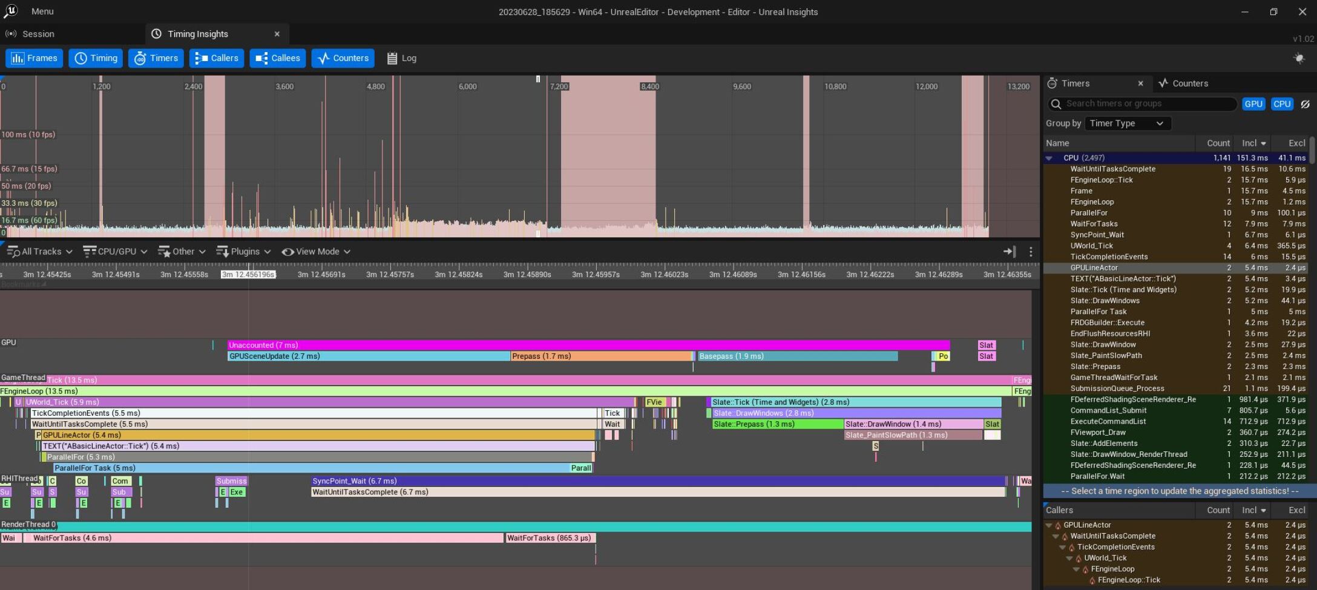Image resolution: width=1317 pixels, height=590 pixels.
Task: Select the magenta Unaccounted GPU event bar
Action: [587, 345]
